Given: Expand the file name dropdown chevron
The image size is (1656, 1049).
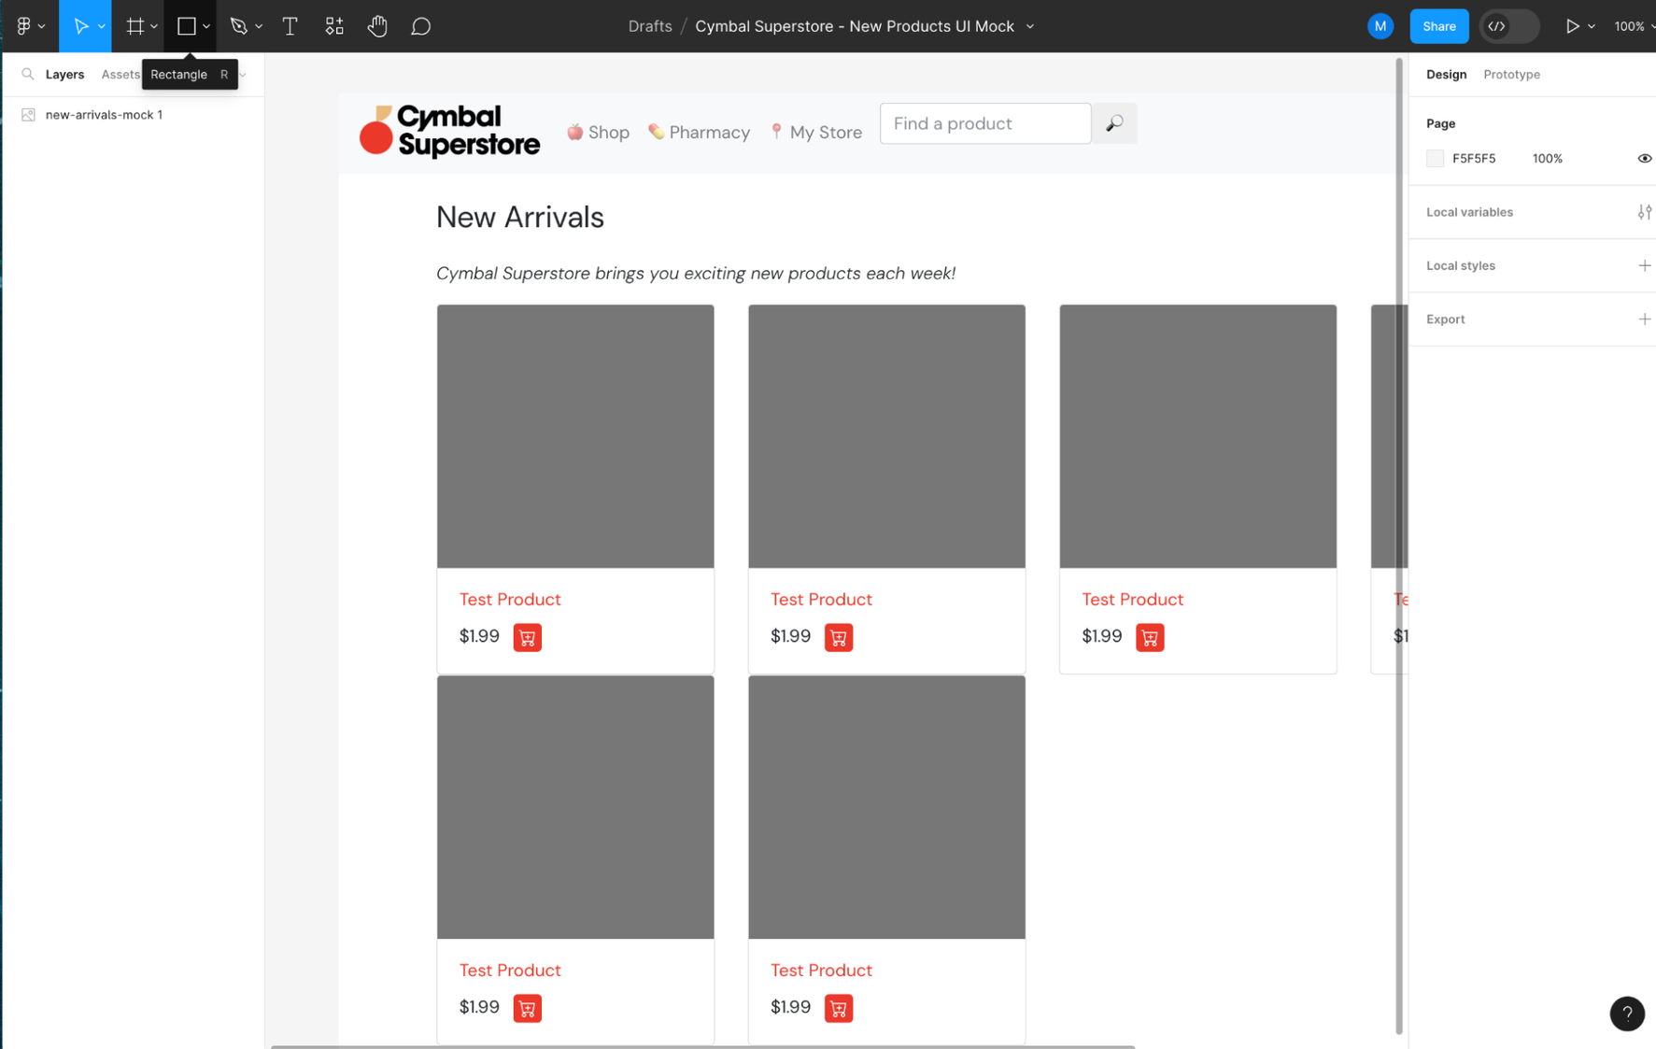Looking at the screenshot, I should 1030,26.
